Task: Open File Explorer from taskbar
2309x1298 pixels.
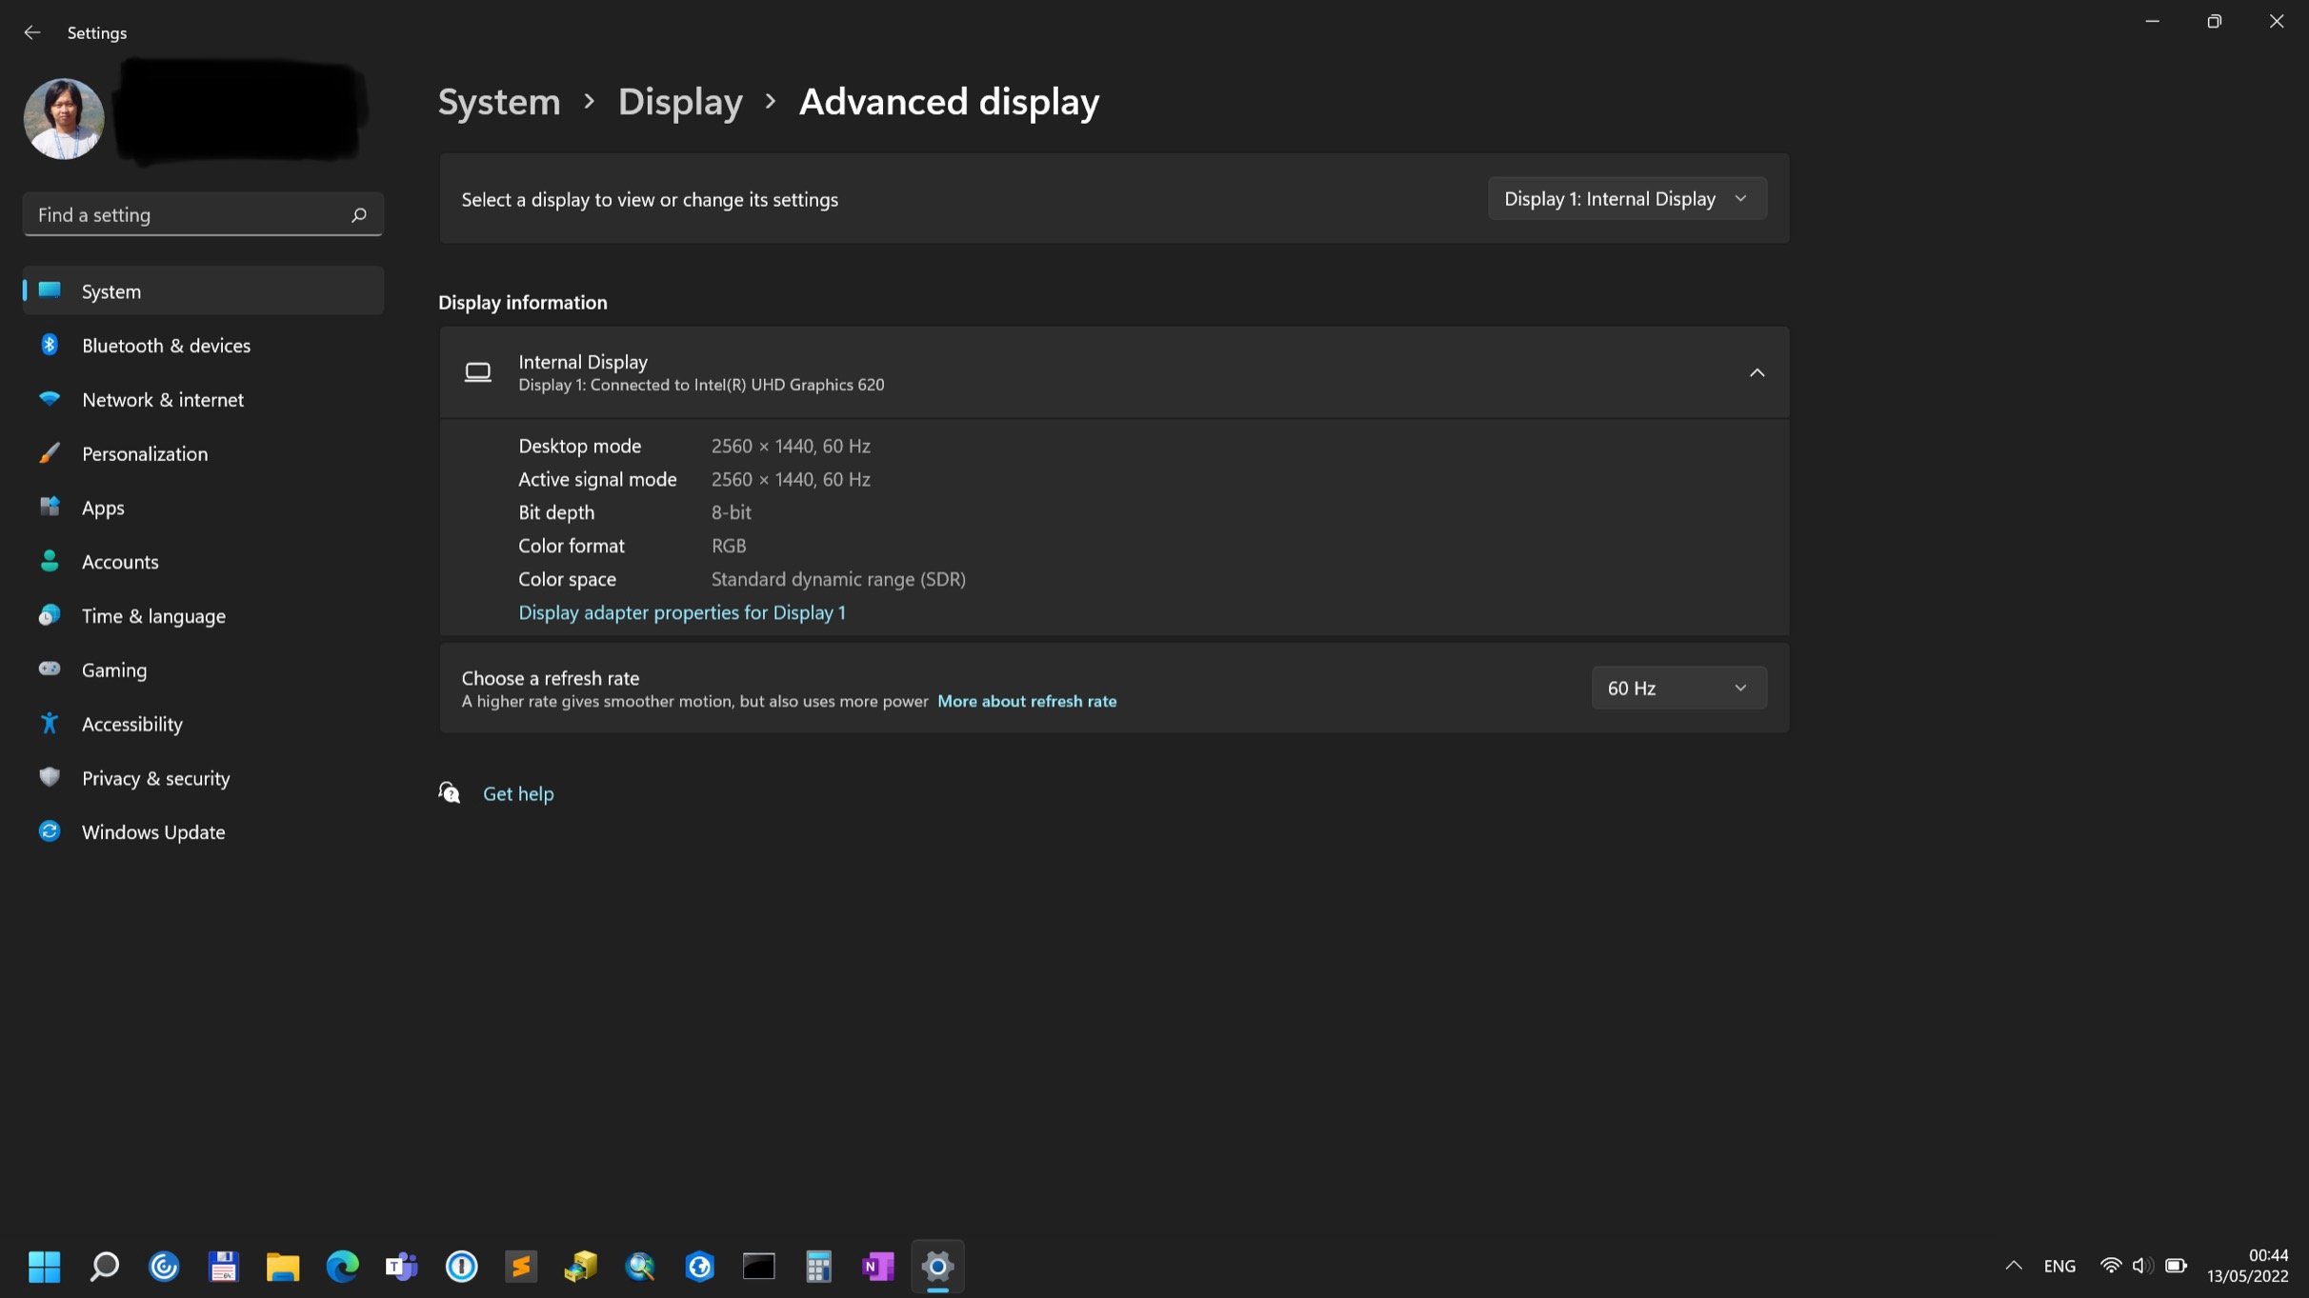Action: (x=283, y=1266)
